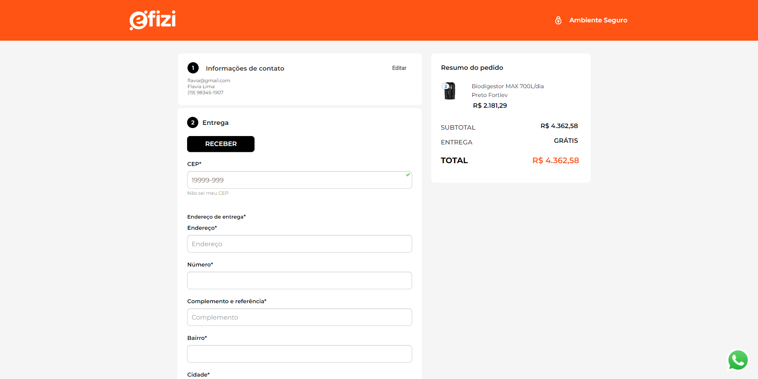
Task: Click the secure environment lock icon
Action: [x=558, y=20]
